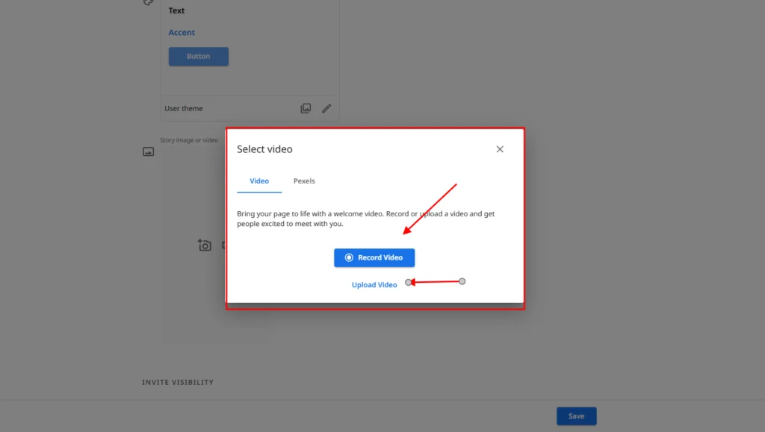The height and width of the screenshot is (432, 765).
Task: Click the palette icon above the story icon
Action: tap(148, 2)
